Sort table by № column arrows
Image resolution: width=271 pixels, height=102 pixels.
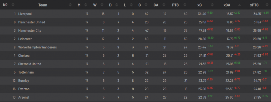point(13,5)
